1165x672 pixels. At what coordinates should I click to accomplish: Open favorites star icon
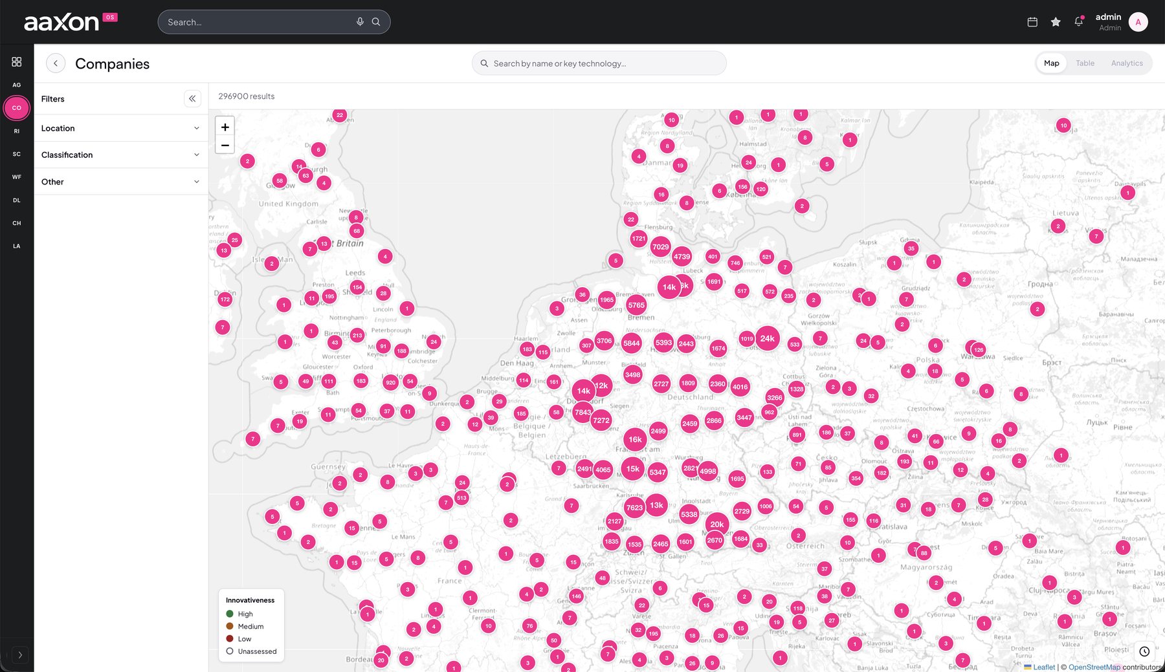(x=1056, y=22)
